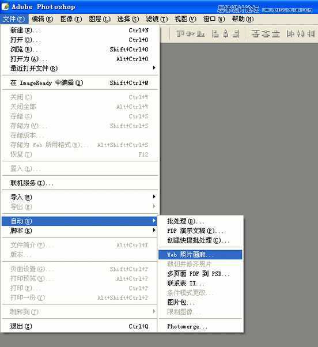This screenshot has width=318, height=347.
Task: Click grayed 存储为 Web 所用格式(W)... entry
Action: (79, 145)
